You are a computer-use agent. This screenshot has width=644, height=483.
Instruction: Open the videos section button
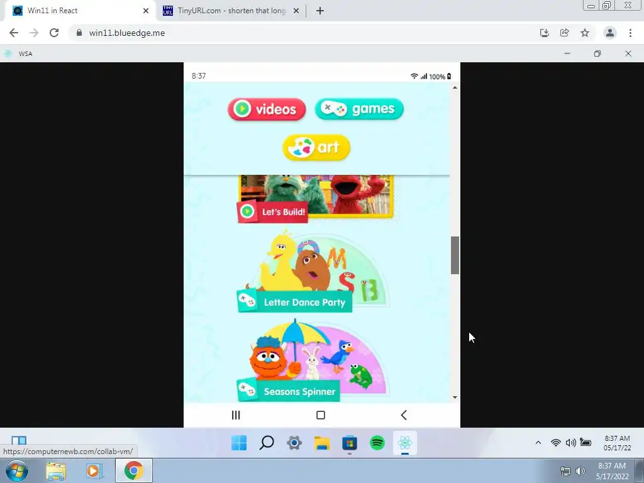click(x=267, y=109)
